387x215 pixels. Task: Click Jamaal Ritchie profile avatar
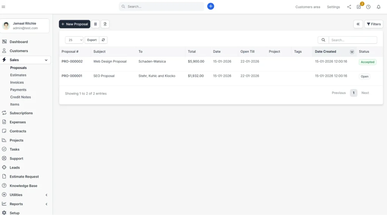[x=6, y=26]
